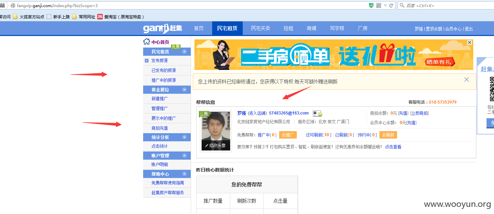
Task: Open the home icon beside 中心首页
Action: 147,42
